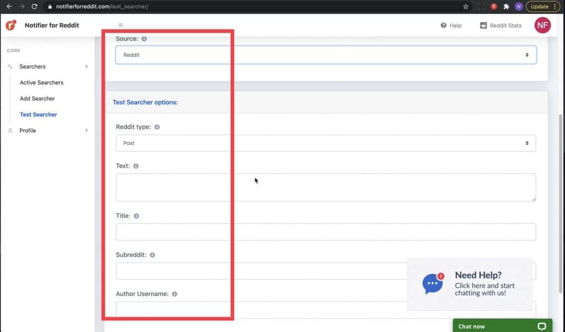Click the browser back arrow
Viewport: 565px width, 332px height.
[x=9, y=7]
